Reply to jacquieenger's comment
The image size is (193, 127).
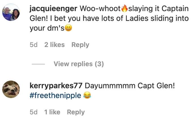80,45
